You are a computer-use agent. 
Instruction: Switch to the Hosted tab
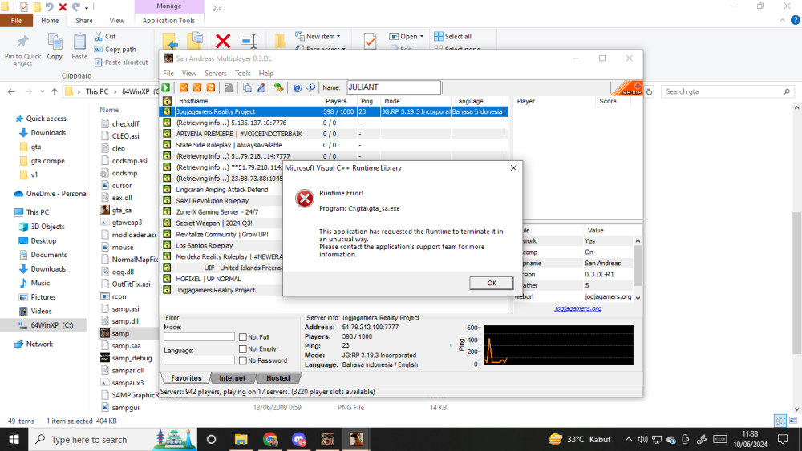click(x=277, y=378)
